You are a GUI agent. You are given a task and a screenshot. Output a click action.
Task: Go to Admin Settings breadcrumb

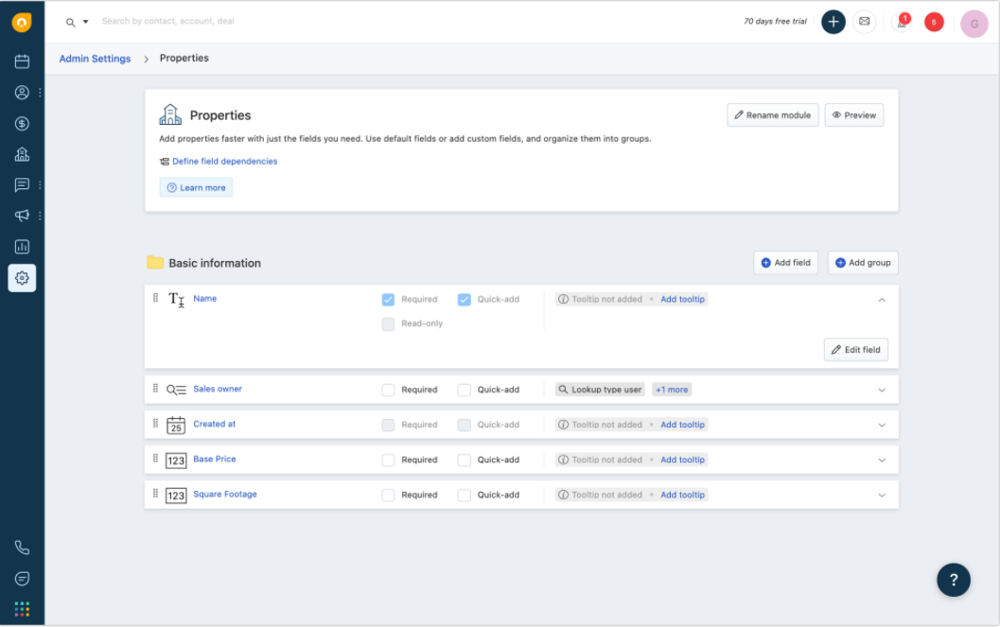point(95,59)
